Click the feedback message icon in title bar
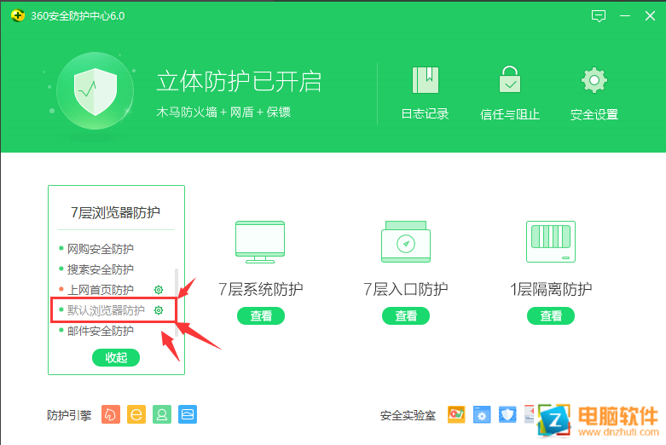The height and width of the screenshot is (445, 666). [x=599, y=16]
